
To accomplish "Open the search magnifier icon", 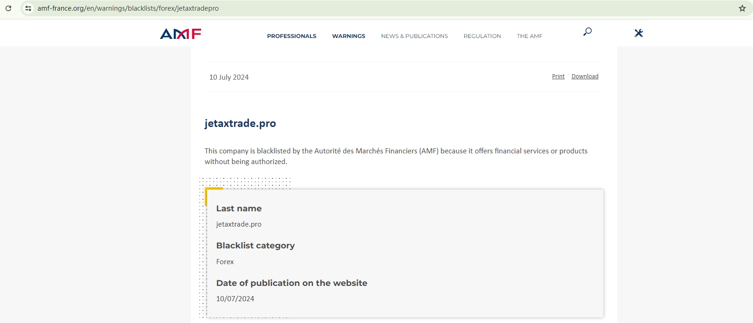I will pos(587,32).
